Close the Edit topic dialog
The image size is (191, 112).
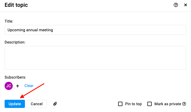click(186, 5)
